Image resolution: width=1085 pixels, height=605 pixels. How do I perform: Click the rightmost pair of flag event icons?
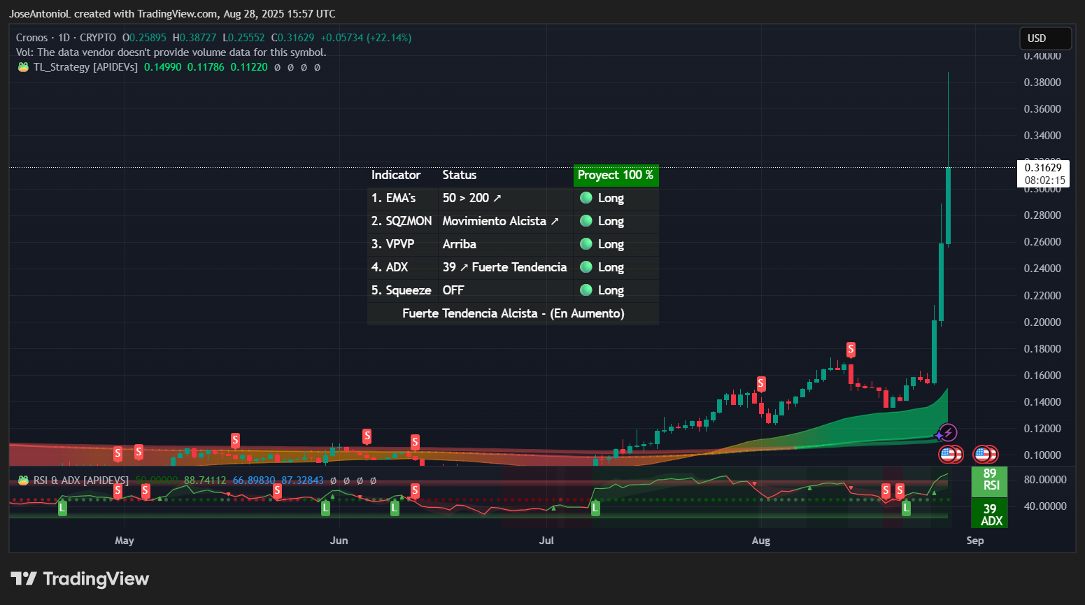pyautogui.click(x=986, y=454)
